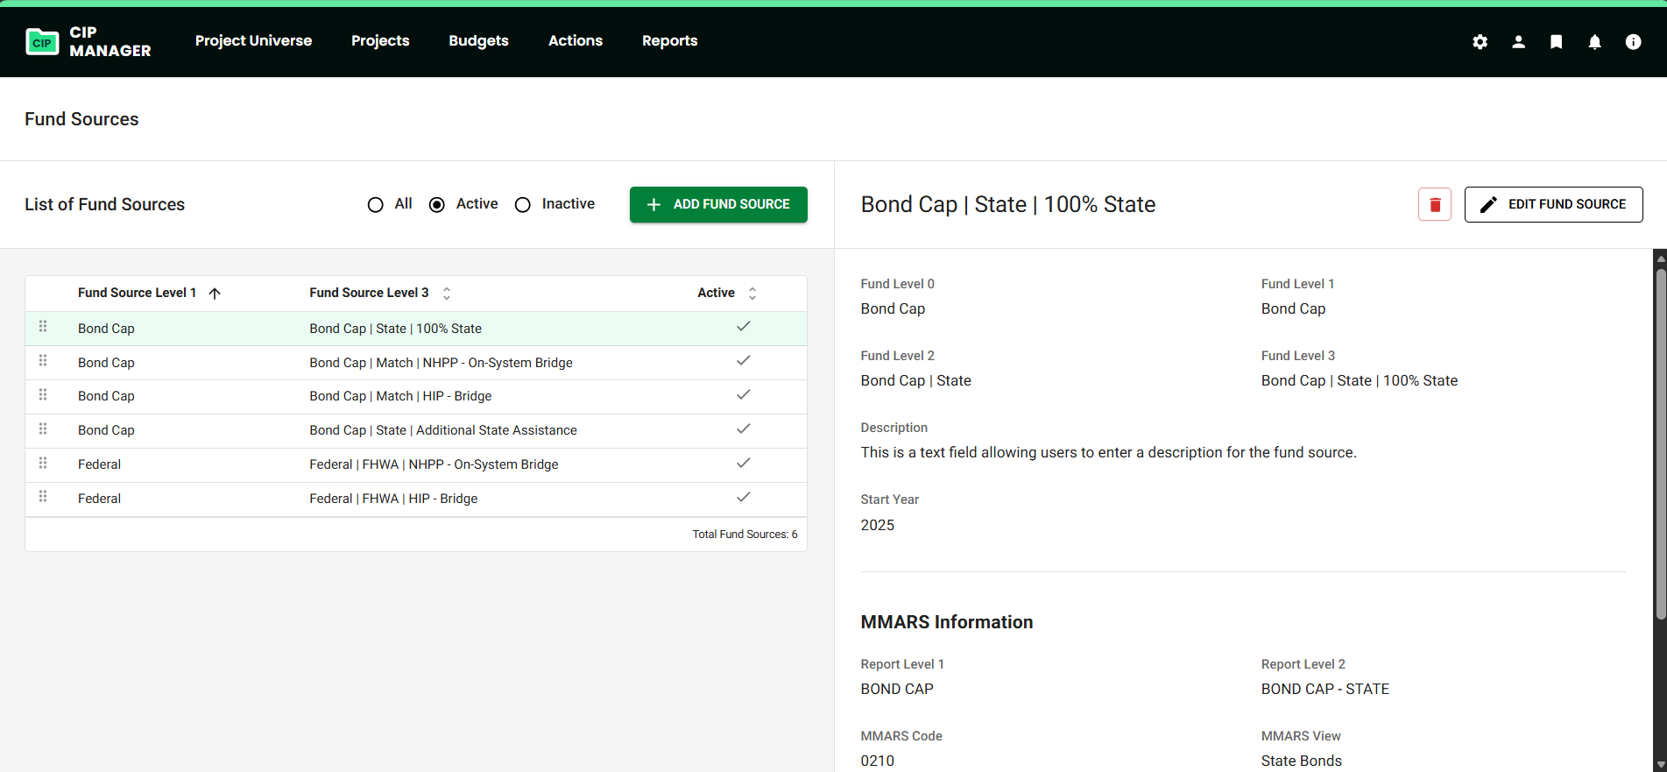This screenshot has height=772, width=1667.
Task: Sort by Fund Source Level 1 arrow
Action: (215, 294)
